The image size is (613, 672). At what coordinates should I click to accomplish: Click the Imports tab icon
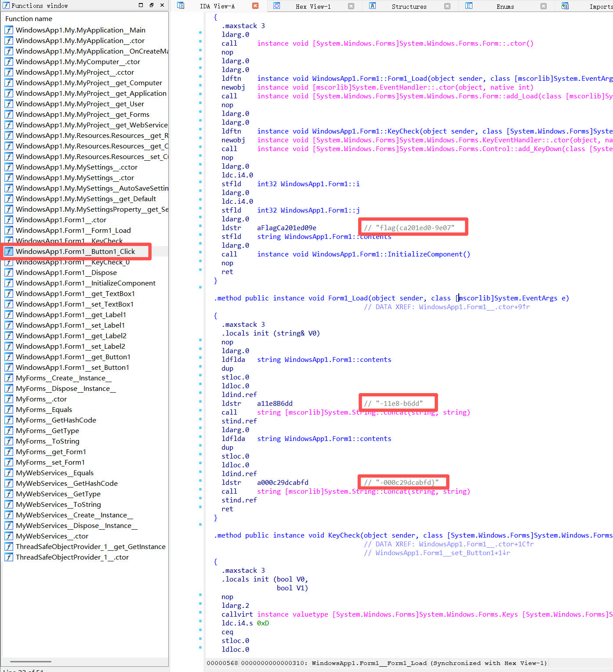[x=565, y=6]
